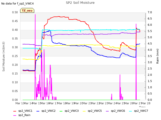
Task: Click the green sp2_VWC3 legend color marker
Action: tap(61, 111)
